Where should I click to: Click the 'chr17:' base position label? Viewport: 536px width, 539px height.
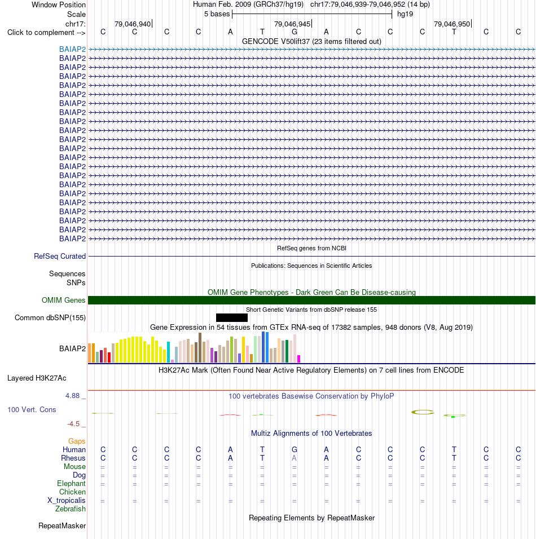[x=76, y=24]
